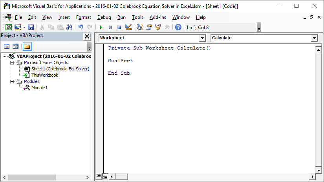Click code window scroll left arrow
This screenshot has width=324, height=182.
[112, 176]
